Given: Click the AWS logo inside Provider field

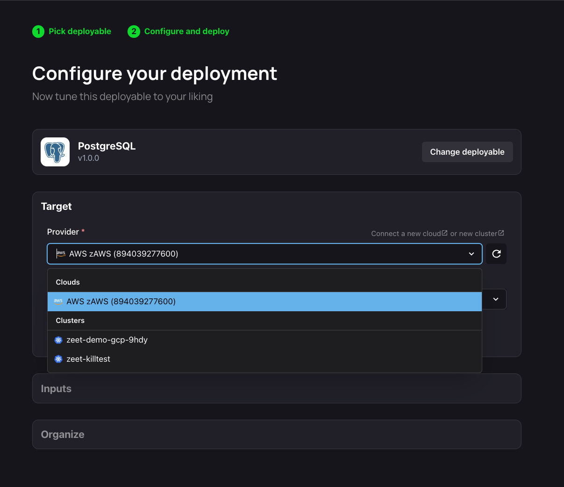Looking at the screenshot, I should (x=61, y=254).
